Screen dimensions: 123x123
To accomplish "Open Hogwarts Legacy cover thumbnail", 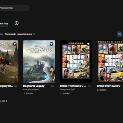I will click(39, 61).
